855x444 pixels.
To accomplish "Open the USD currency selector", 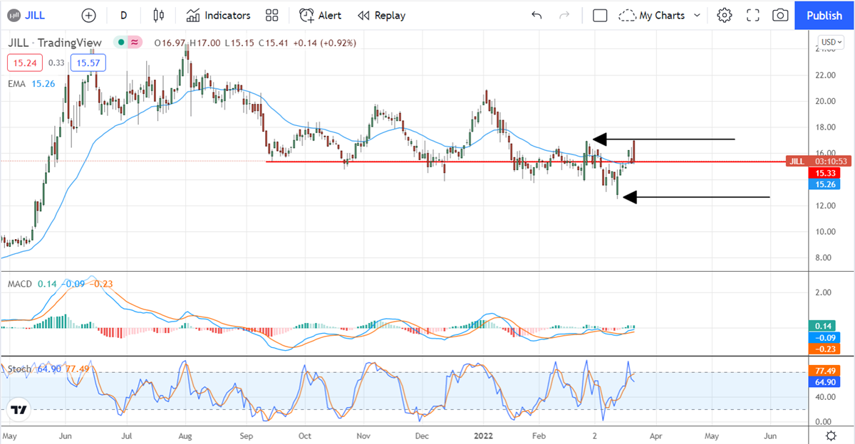I will 831,42.
